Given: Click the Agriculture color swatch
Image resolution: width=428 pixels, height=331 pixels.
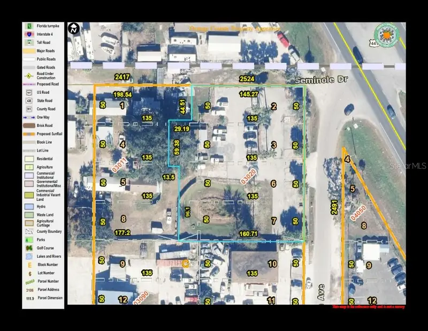Looking at the screenshot, I should click(x=29, y=167).
